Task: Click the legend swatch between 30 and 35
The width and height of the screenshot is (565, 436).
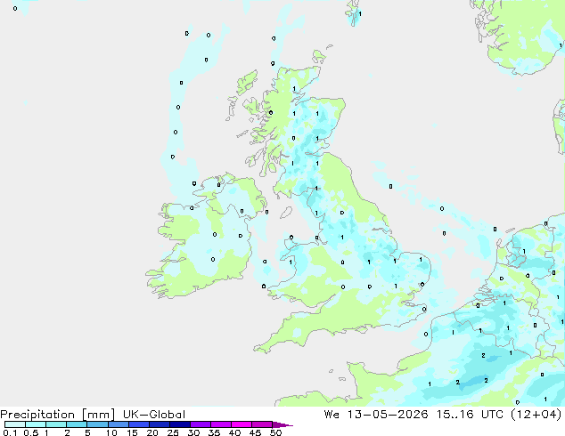Action: click(201, 424)
